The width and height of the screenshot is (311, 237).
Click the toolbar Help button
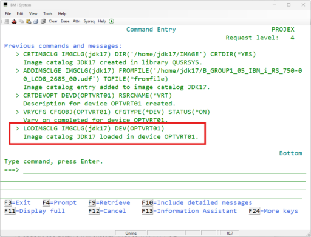coord(102,21)
